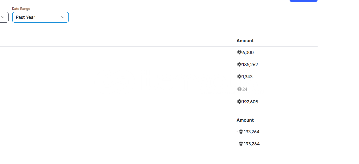Viewport: 359px width, 164px height.
Task: Click the greyed Robux icon beside 24
Action: tap(239, 89)
